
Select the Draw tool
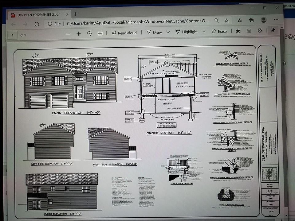tap(154, 32)
